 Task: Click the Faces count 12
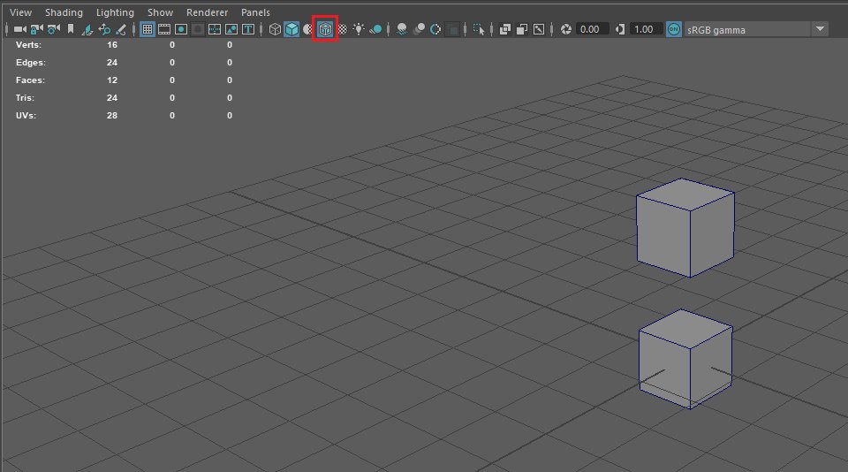(112, 80)
